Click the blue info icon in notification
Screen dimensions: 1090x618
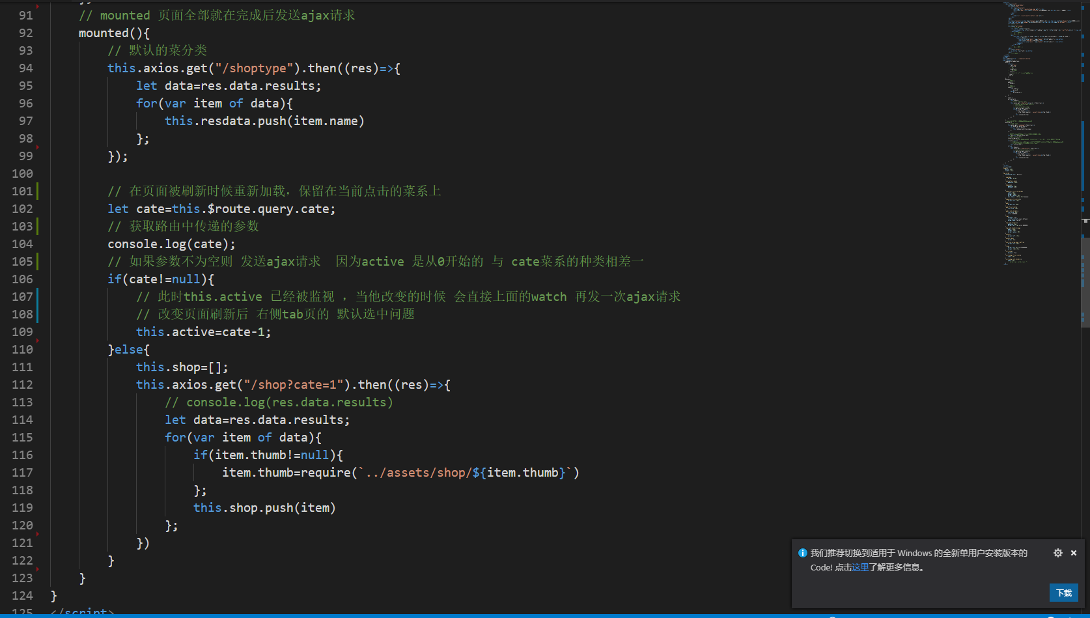click(x=803, y=553)
